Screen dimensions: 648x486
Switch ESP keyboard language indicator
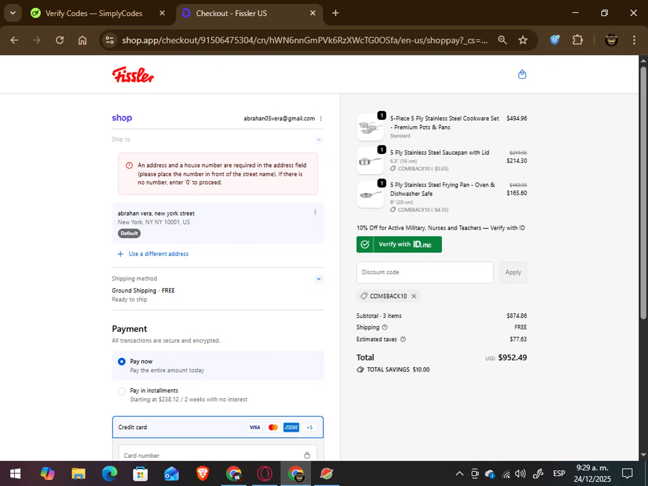559,474
